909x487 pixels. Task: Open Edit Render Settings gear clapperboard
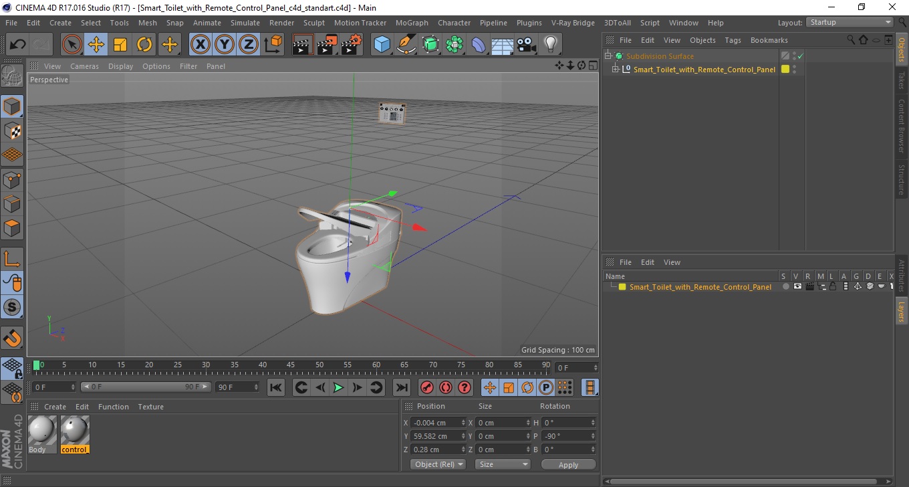(x=352, y=45)
